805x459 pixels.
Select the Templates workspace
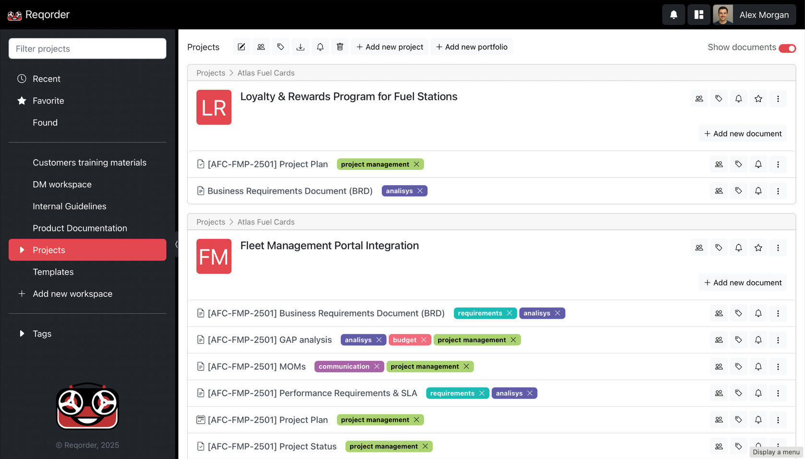(87, 272)
